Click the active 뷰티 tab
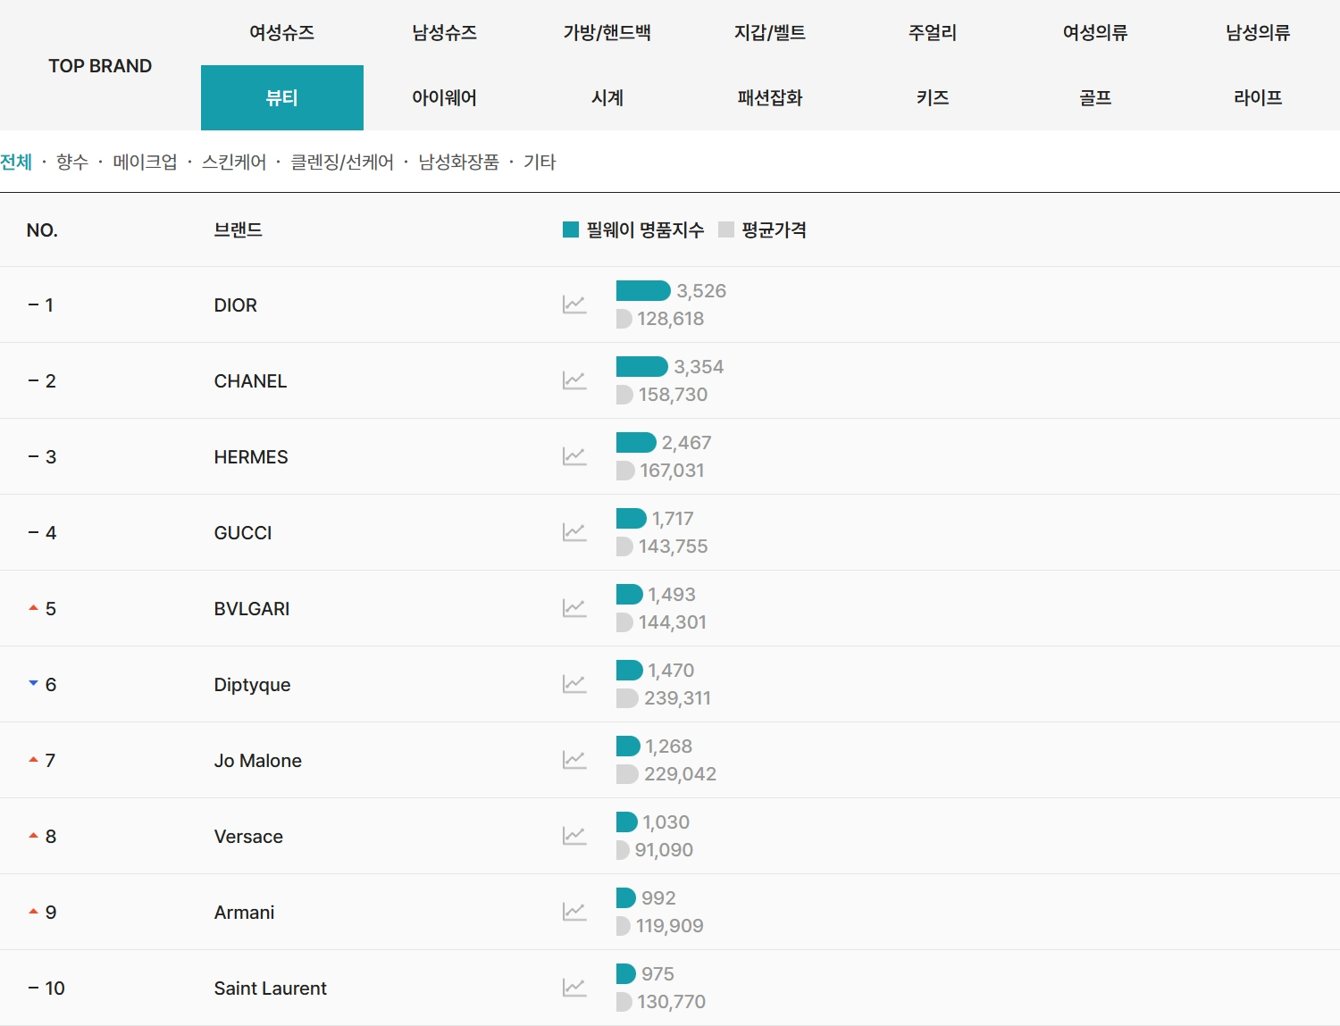 [282, 97]
